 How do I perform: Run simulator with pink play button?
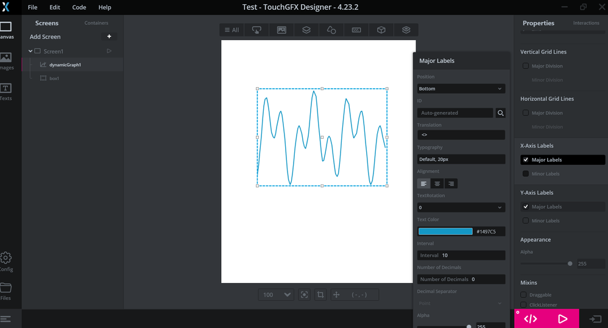tap(563, 319)
